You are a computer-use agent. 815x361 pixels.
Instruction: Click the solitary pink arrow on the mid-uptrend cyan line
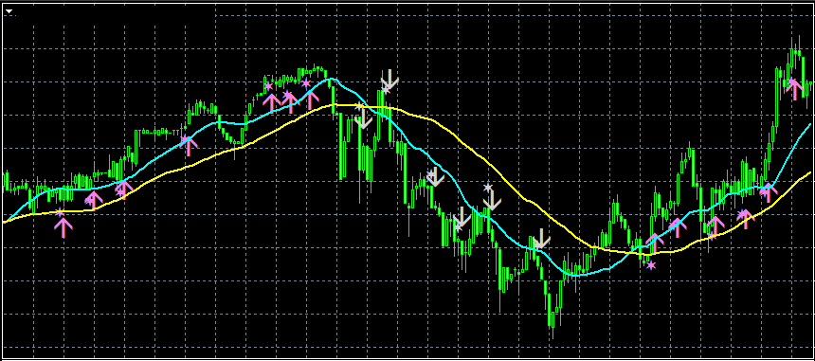[x=189, y=145]
